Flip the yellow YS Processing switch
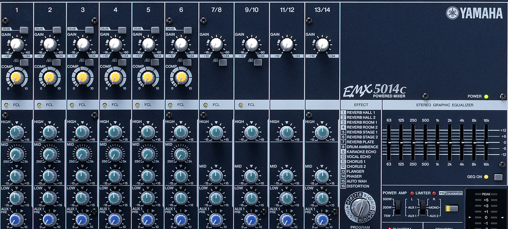The image size is (508, 229). [x=452, y=208]
